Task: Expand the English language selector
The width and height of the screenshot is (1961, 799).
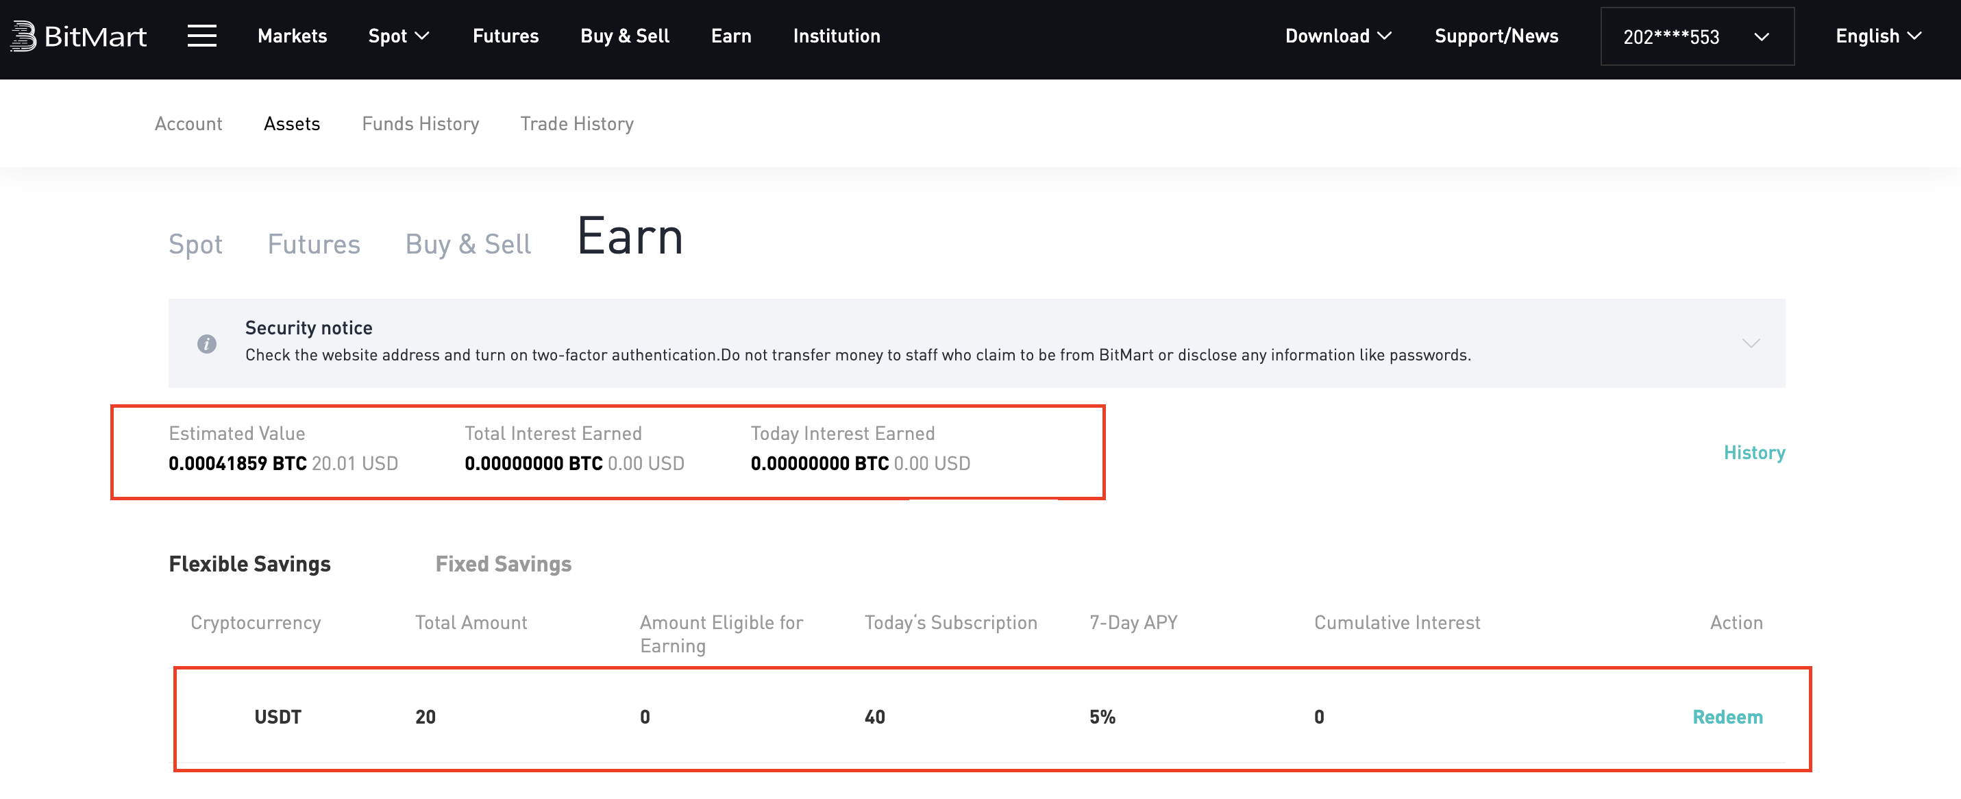Action: point(1878,36)
